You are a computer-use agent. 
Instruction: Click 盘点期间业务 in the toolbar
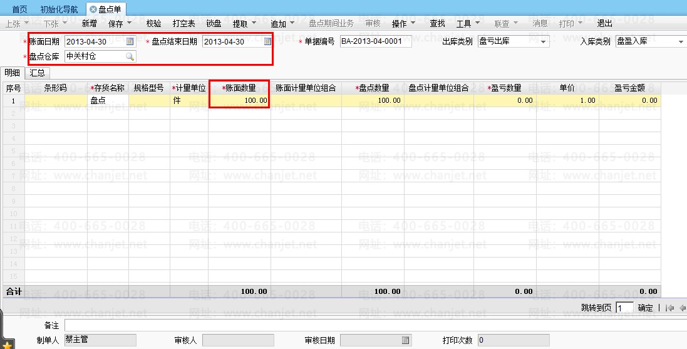coord(331,23)
